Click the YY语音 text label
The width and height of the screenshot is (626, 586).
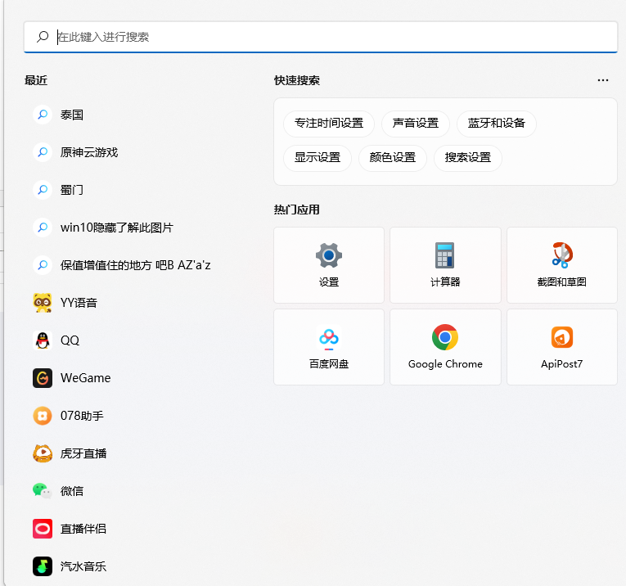(79, 303)
